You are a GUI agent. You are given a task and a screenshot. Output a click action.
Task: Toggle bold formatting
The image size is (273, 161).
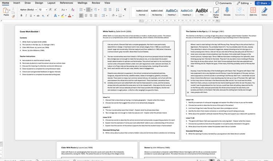click(x=21, y=16)
